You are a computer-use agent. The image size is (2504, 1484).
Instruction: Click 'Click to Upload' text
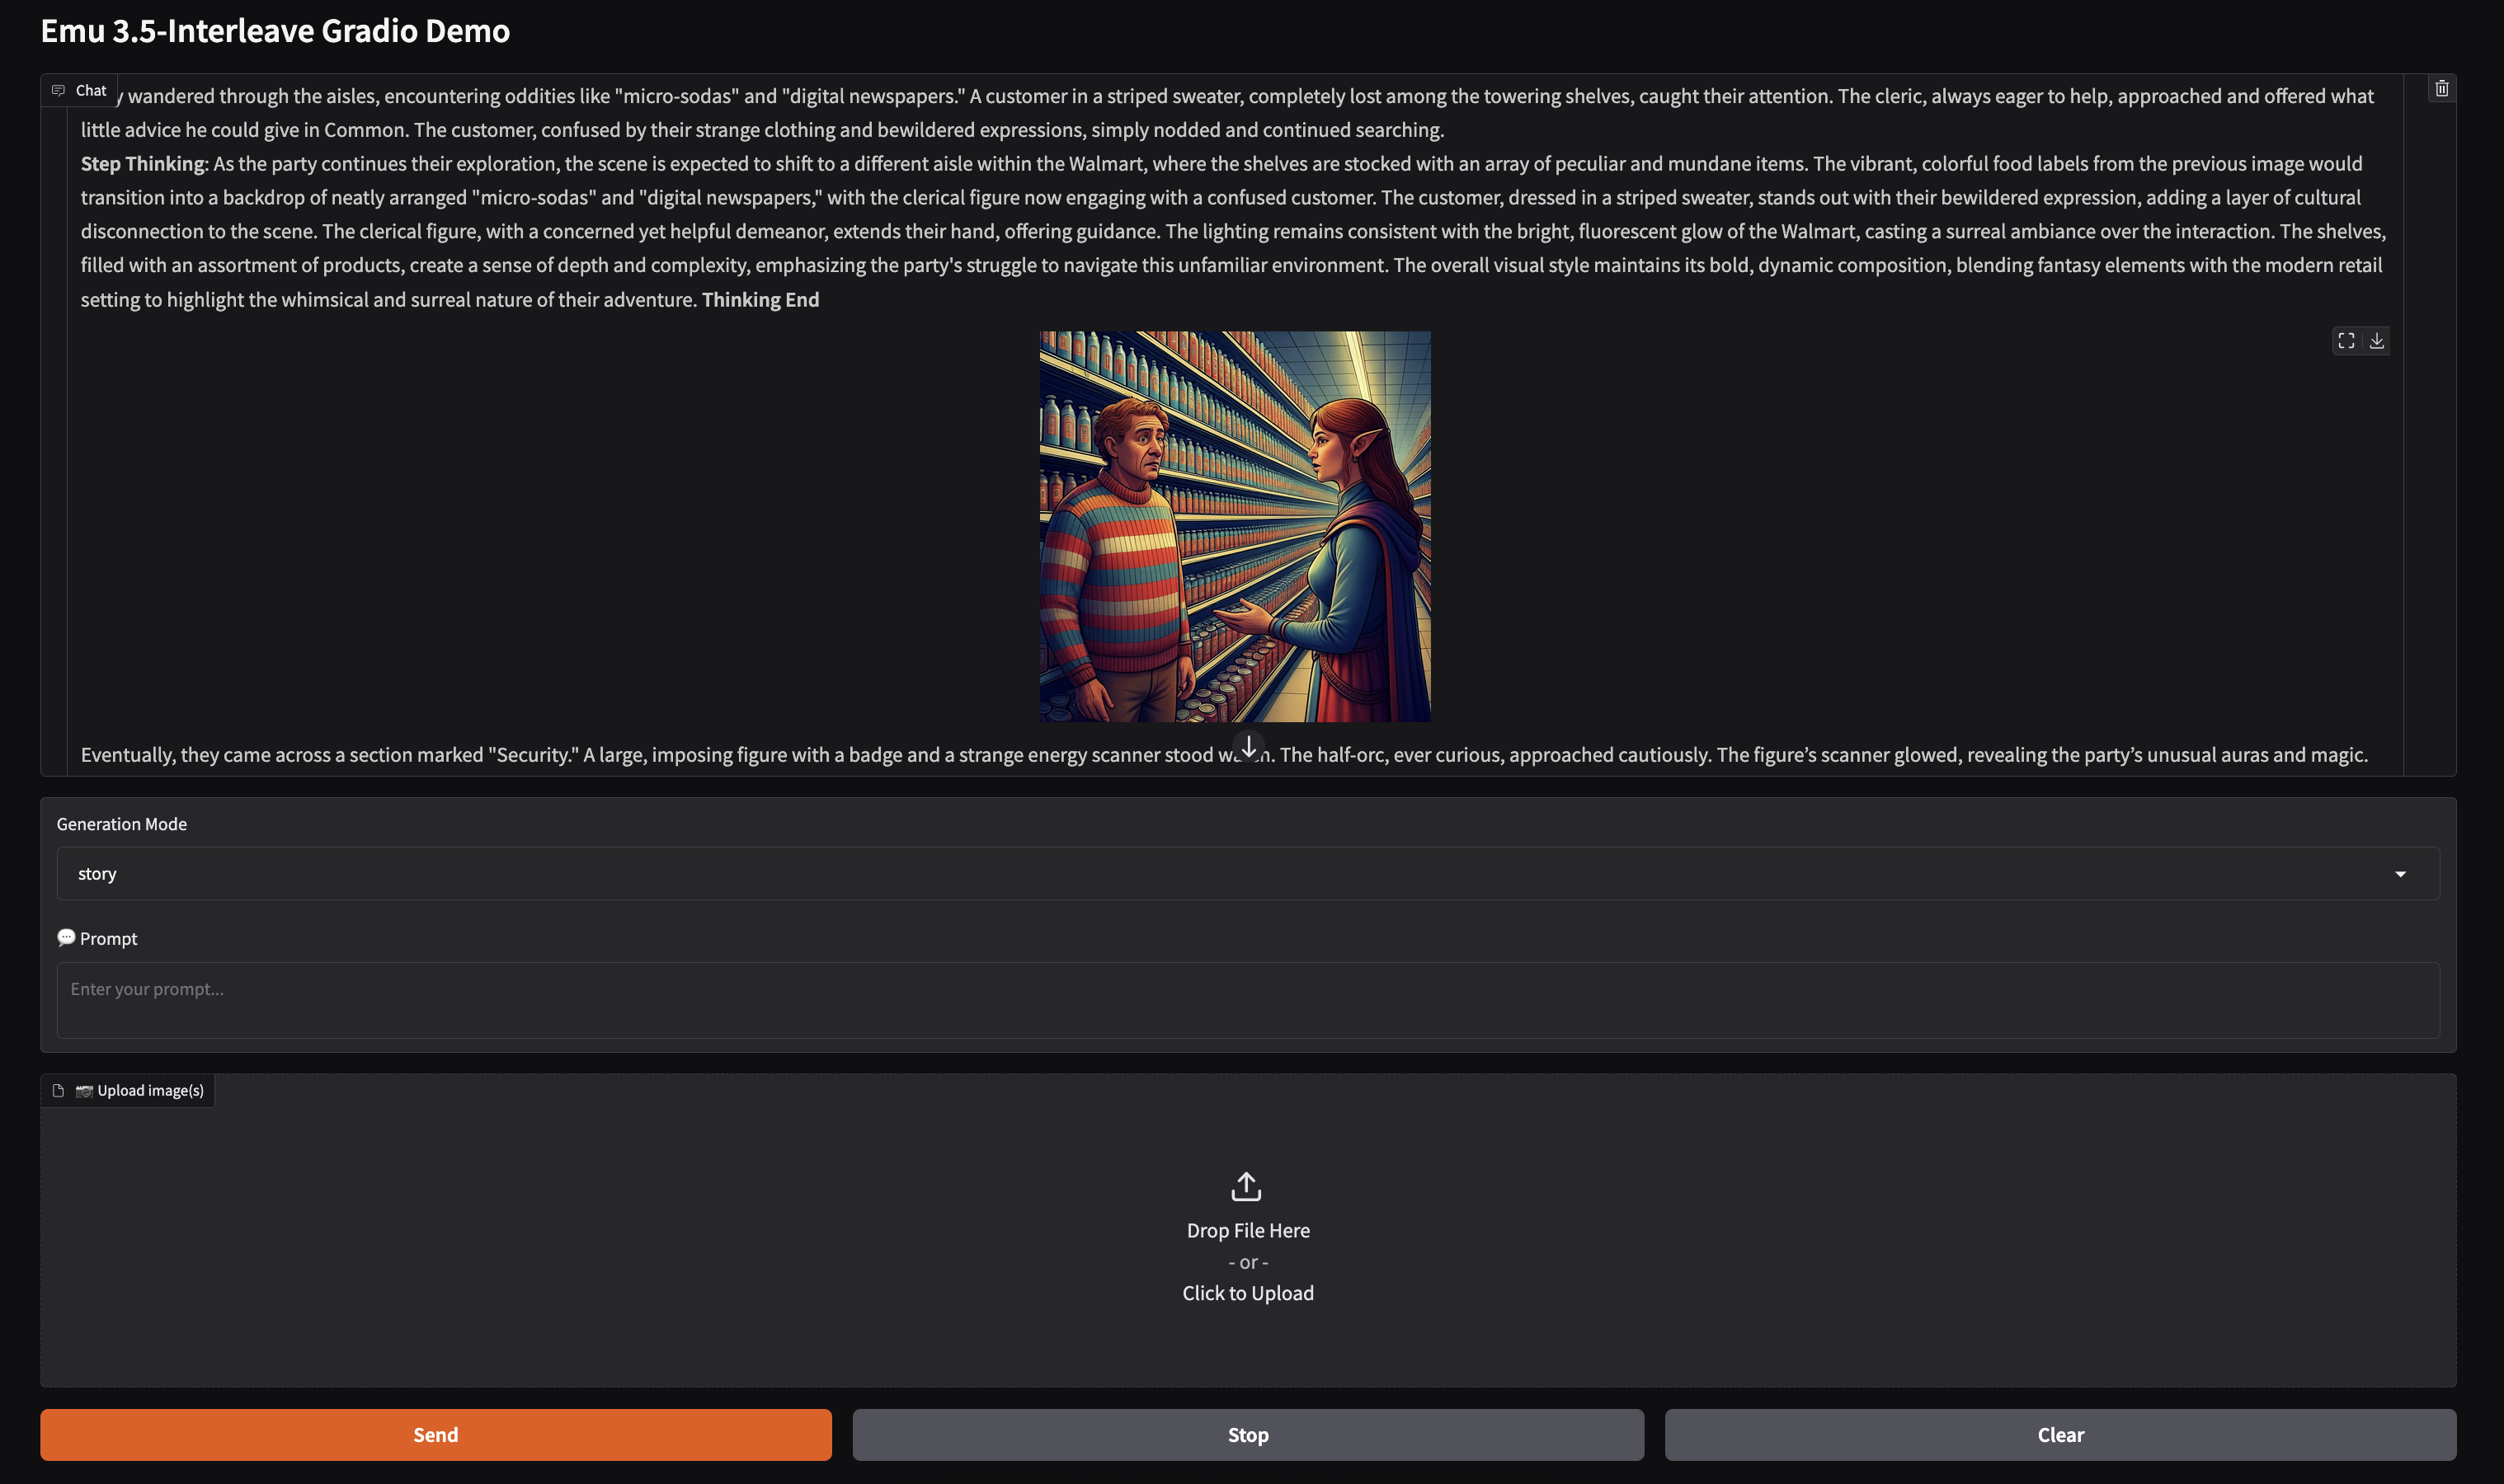click(x=1248, y=1293)
